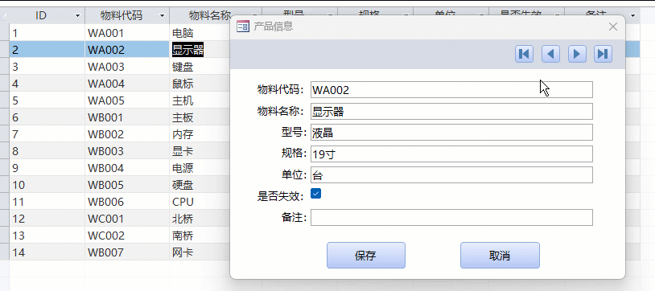The width and height of the screenshot is (655, 291).
Task: Select cell WC001 in the table
Action: (127, 219)
